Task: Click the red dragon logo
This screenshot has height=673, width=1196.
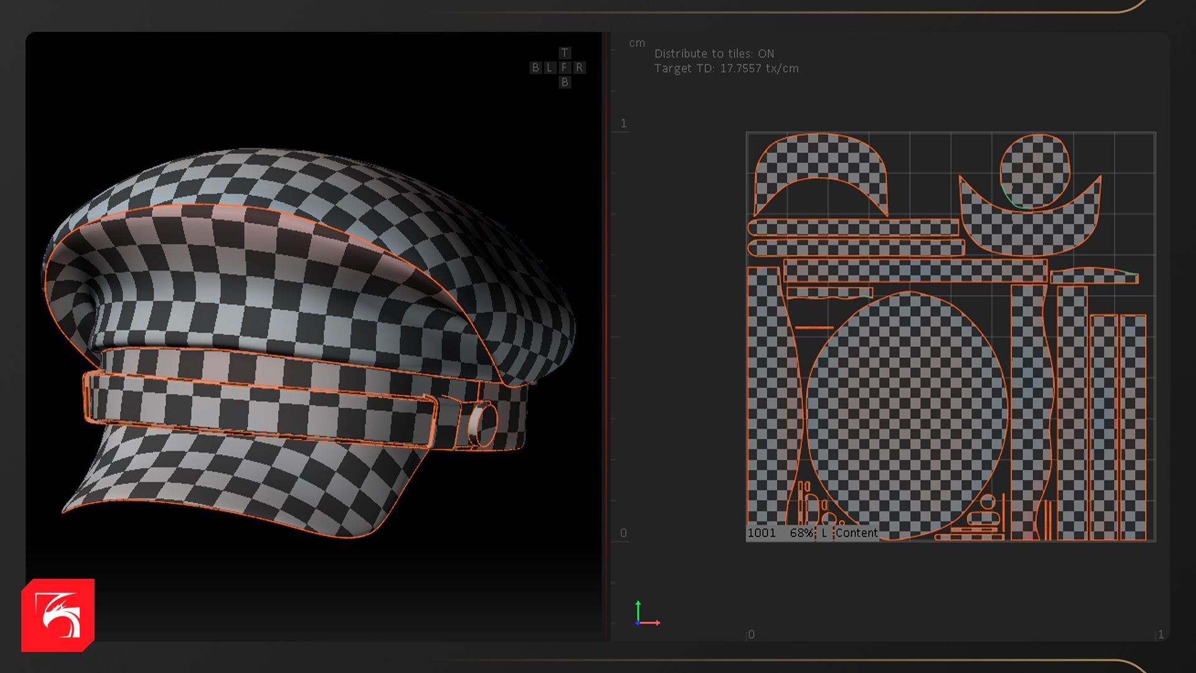Action: (58, 615)
